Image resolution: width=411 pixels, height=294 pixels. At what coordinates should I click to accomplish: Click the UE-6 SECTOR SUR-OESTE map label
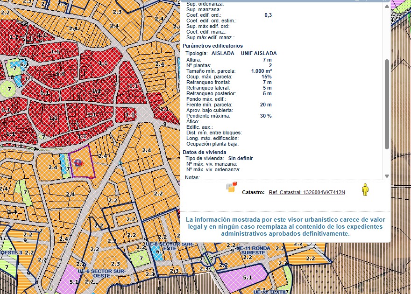(x=103, y=273)
